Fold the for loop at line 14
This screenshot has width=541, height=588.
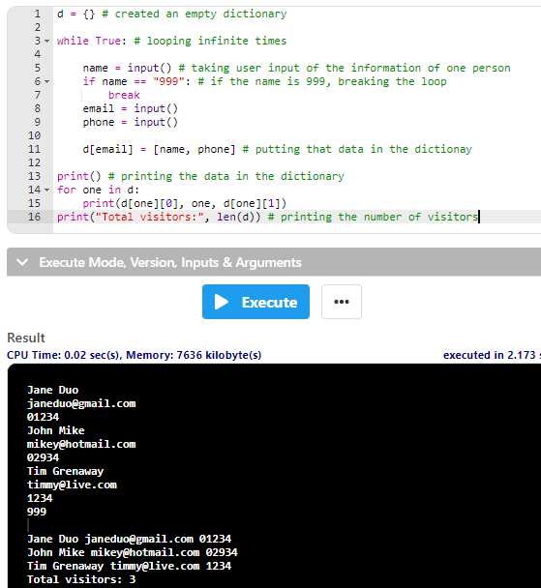(46, 190)
